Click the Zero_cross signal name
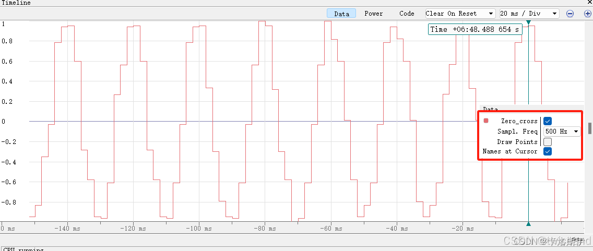The width and height of the screenshot is (593, 251). tap(519, 121)
